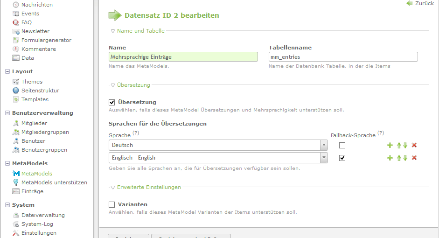Move Englisch row up with green up arrow

point(399,158)
